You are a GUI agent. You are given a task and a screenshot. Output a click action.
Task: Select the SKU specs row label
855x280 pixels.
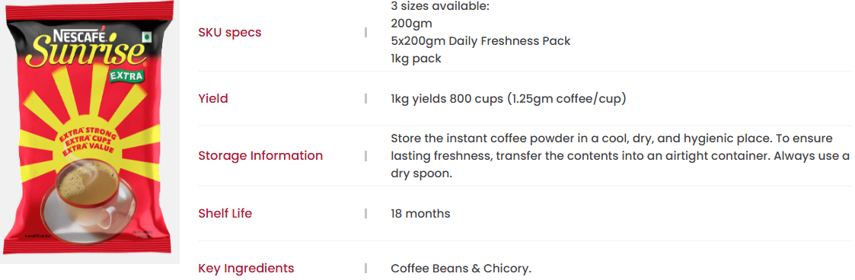230,33
